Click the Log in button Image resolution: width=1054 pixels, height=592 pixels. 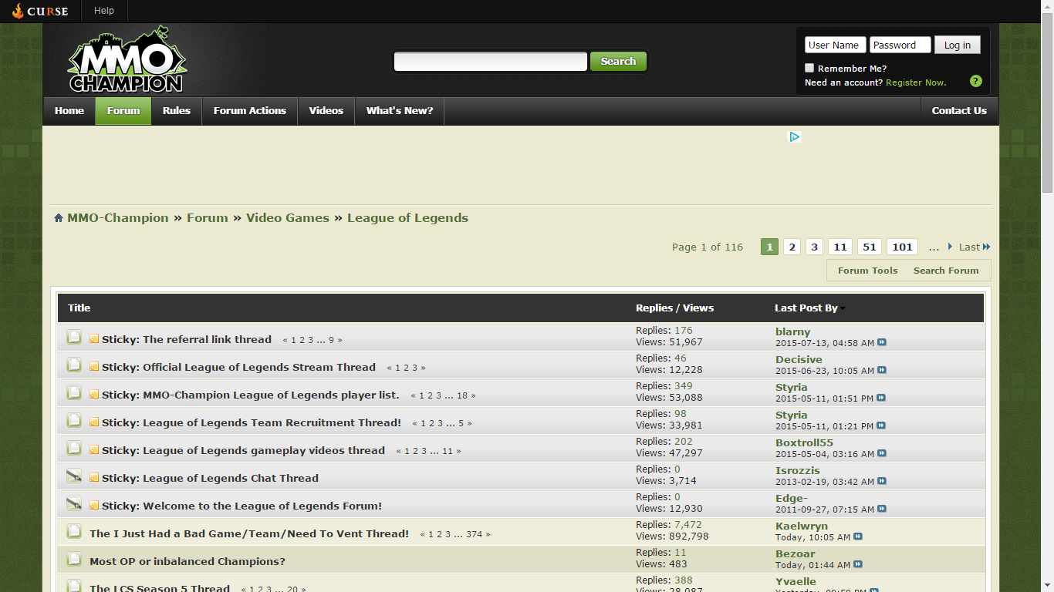tap(958, 45)
